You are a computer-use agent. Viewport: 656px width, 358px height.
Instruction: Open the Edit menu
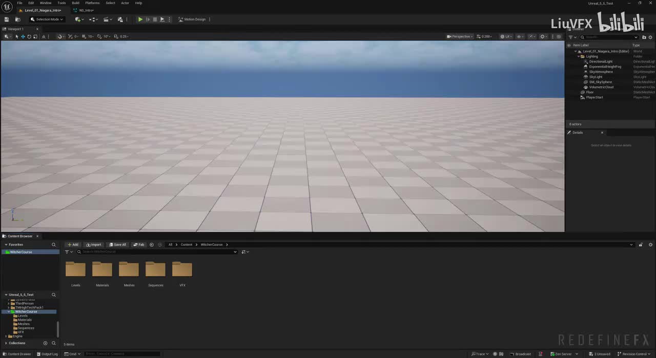(x=31, y=3)
